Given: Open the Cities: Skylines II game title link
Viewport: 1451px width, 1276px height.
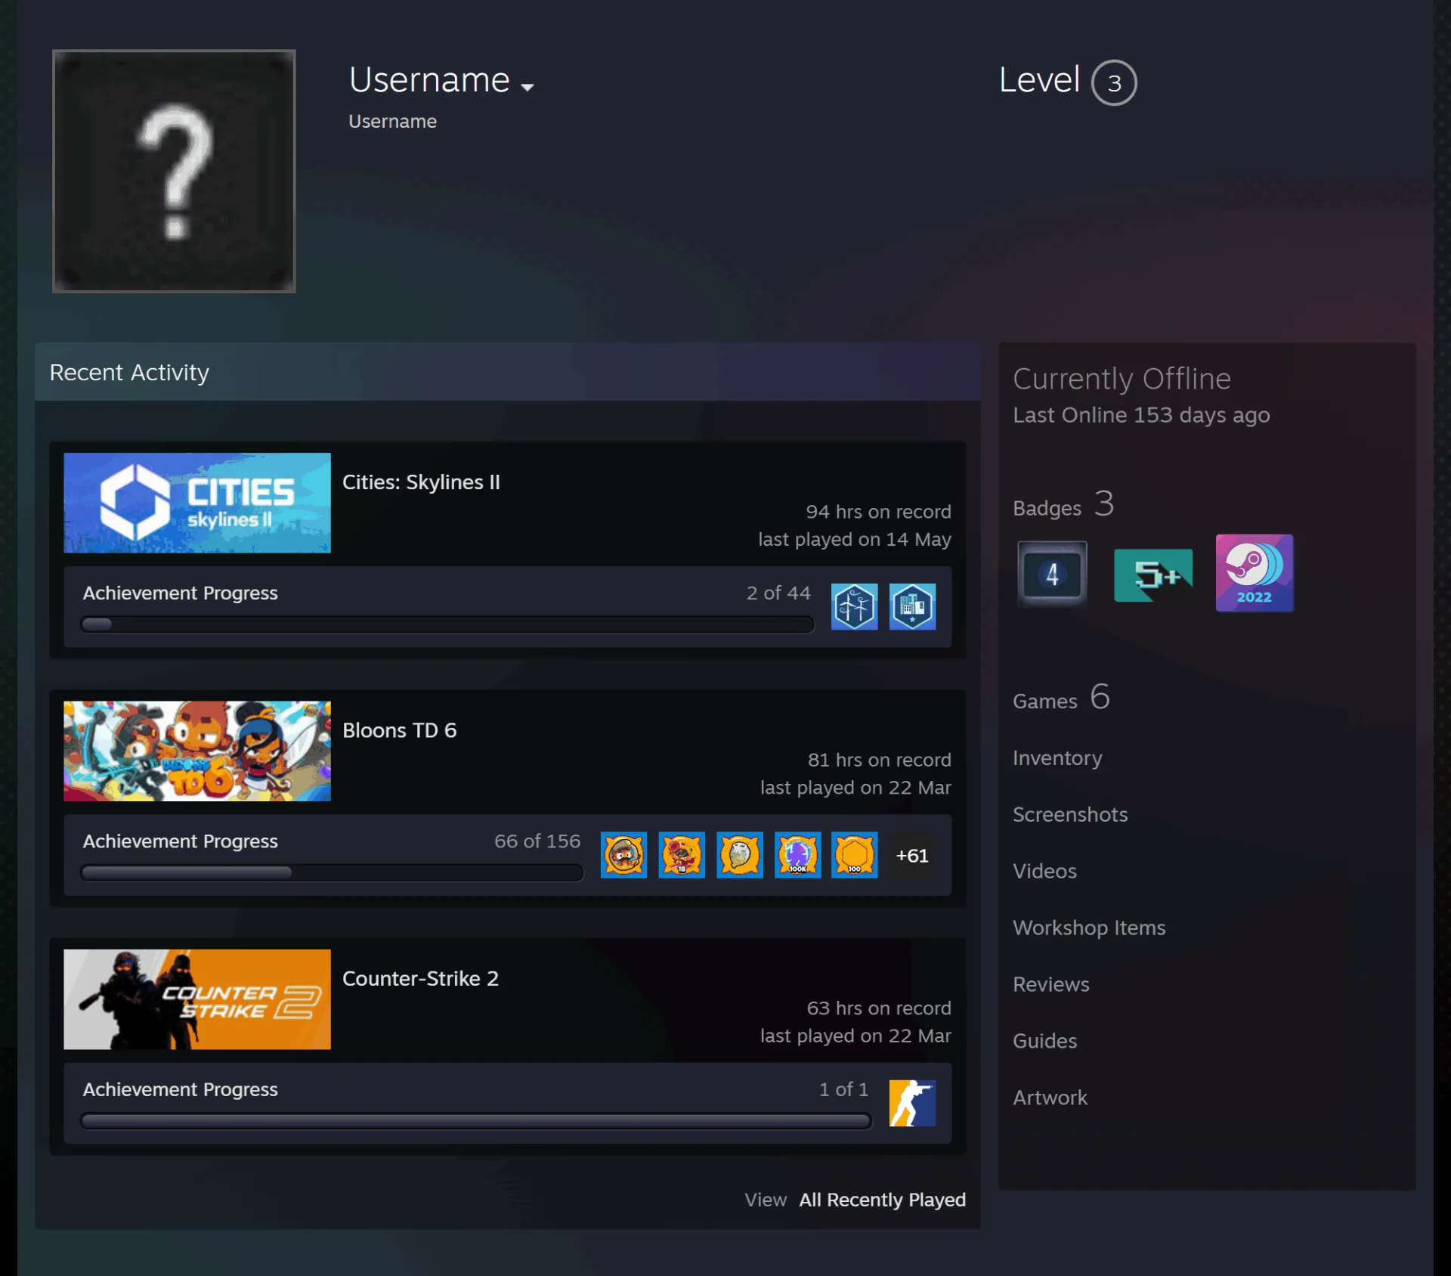Looking at the screenshot, I should point(421,482).
